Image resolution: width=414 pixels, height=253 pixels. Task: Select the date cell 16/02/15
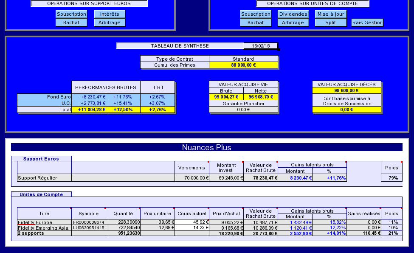[261, 46]
